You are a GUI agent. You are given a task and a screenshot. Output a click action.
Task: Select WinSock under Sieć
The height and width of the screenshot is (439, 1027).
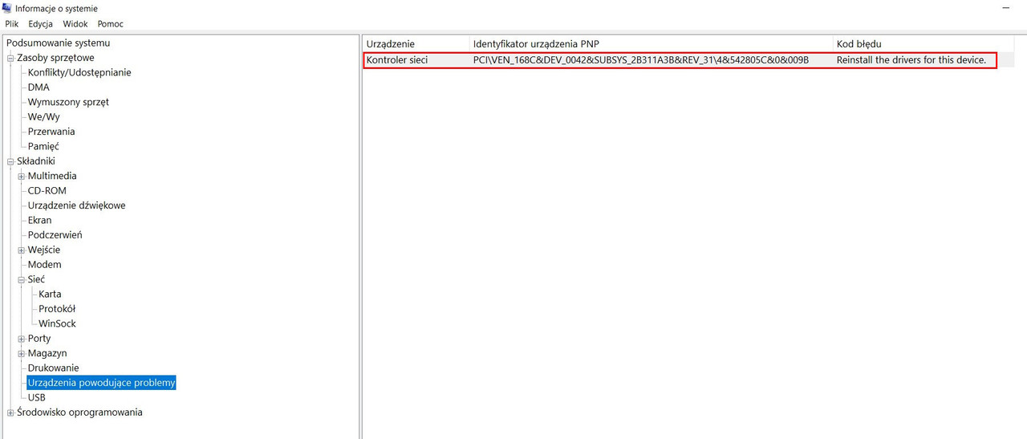click(x=57, y=323)
